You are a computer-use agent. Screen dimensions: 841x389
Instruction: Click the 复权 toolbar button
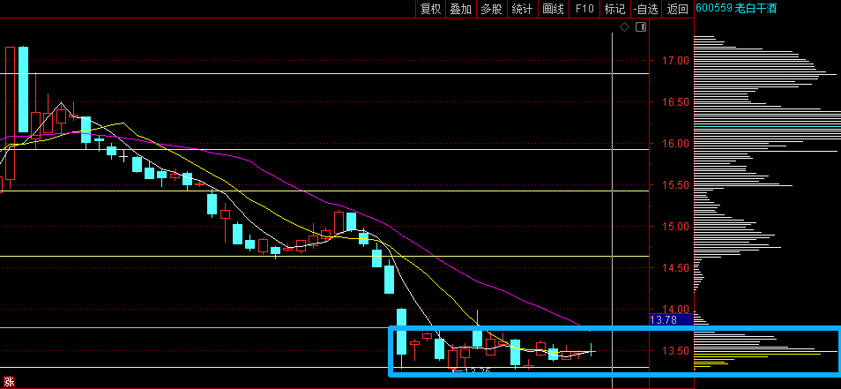(x=431, y=9)
